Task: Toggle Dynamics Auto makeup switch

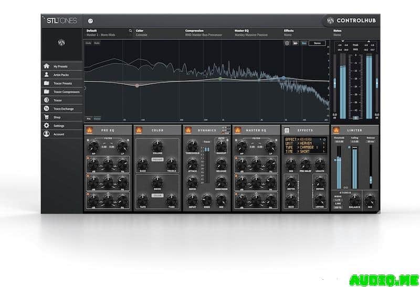Action: [x=227, y=140]
